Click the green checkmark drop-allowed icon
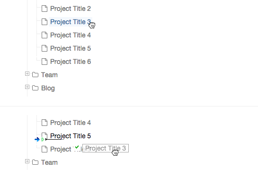Viewport: 258px width, 178px height. click(x=77, y=147)
